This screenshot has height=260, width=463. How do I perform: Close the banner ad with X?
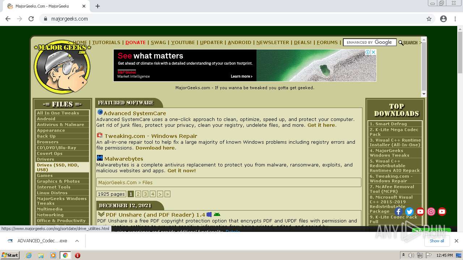pos(374,52)
